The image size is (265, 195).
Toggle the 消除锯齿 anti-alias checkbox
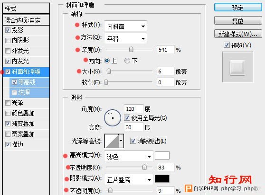click(133, 141)
